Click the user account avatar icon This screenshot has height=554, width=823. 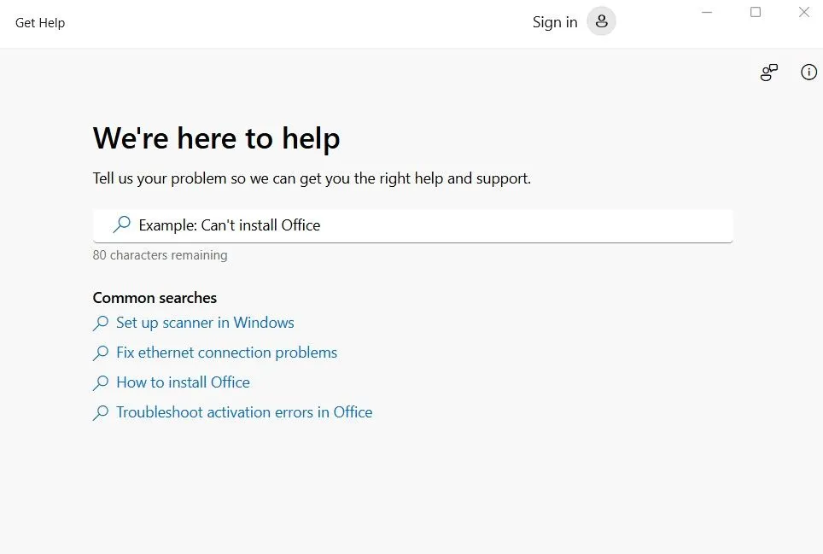click(x=601, y=21)
